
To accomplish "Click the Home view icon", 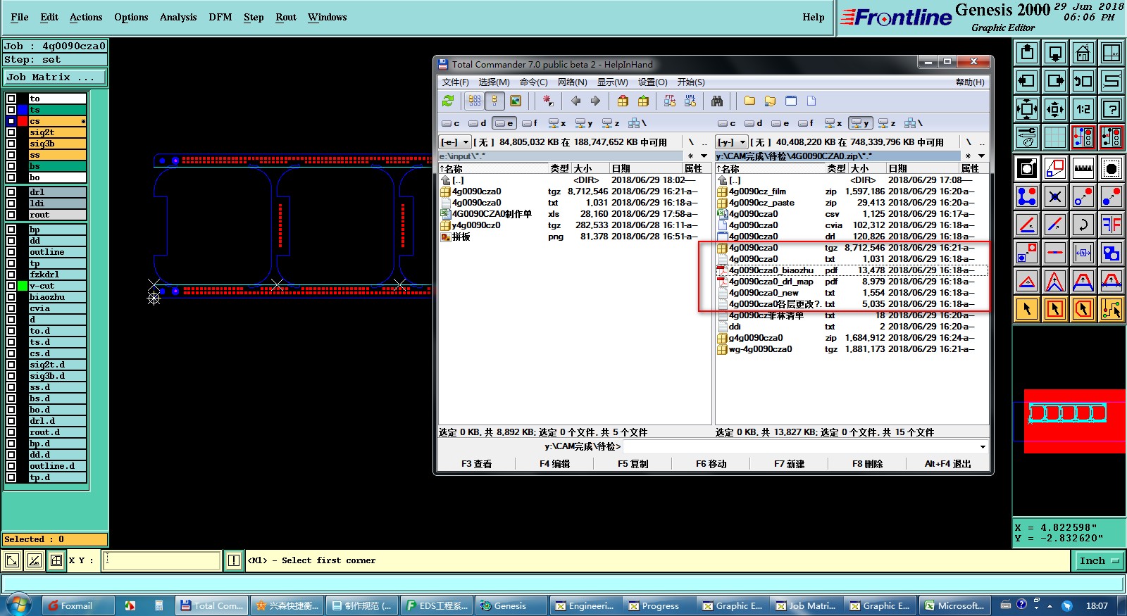I will tap(1083, 53).
